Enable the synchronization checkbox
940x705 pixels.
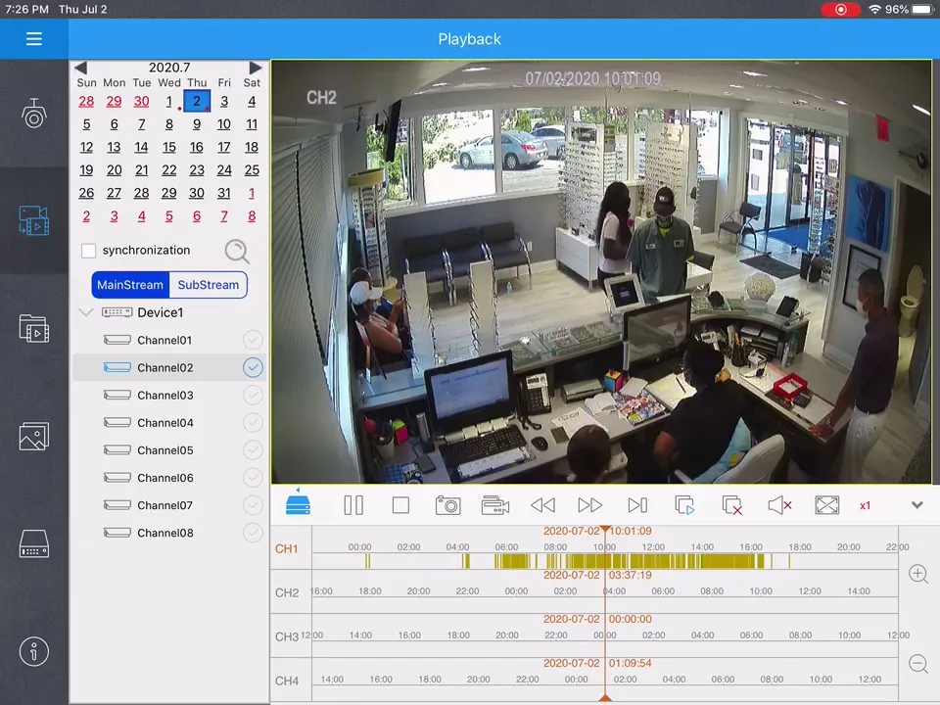click(89, 251)
